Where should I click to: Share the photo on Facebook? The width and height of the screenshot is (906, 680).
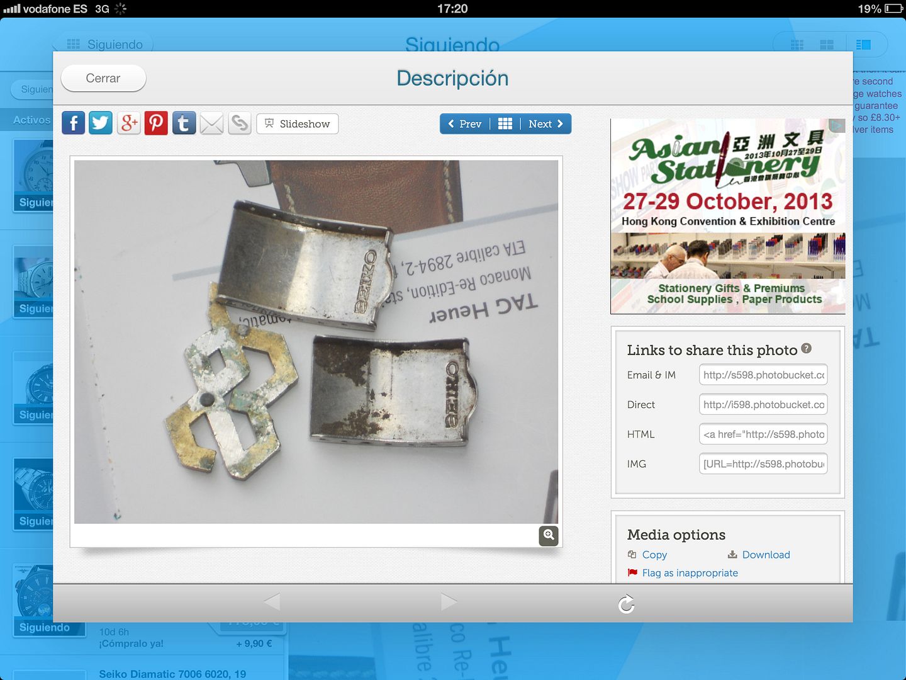coord(74,123)
